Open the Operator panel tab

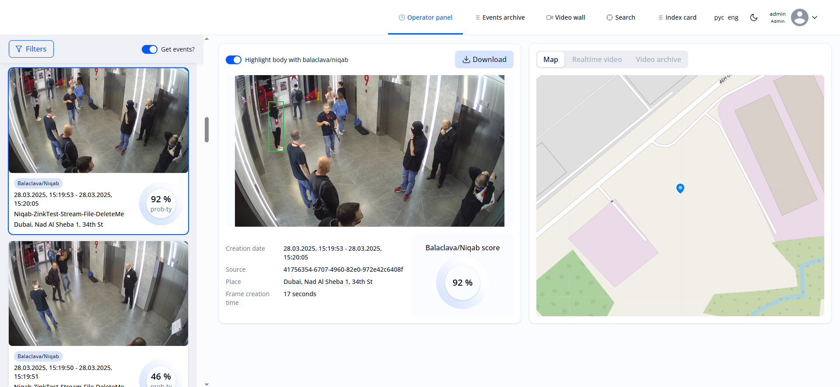coord(425,17)
